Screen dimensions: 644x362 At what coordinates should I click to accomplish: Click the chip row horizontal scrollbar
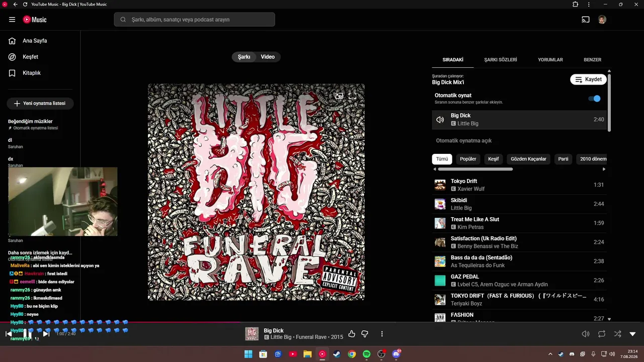(475, 169)
